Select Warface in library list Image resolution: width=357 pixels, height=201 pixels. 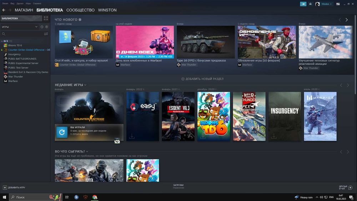pyautogui.click(x=13, y=81)
